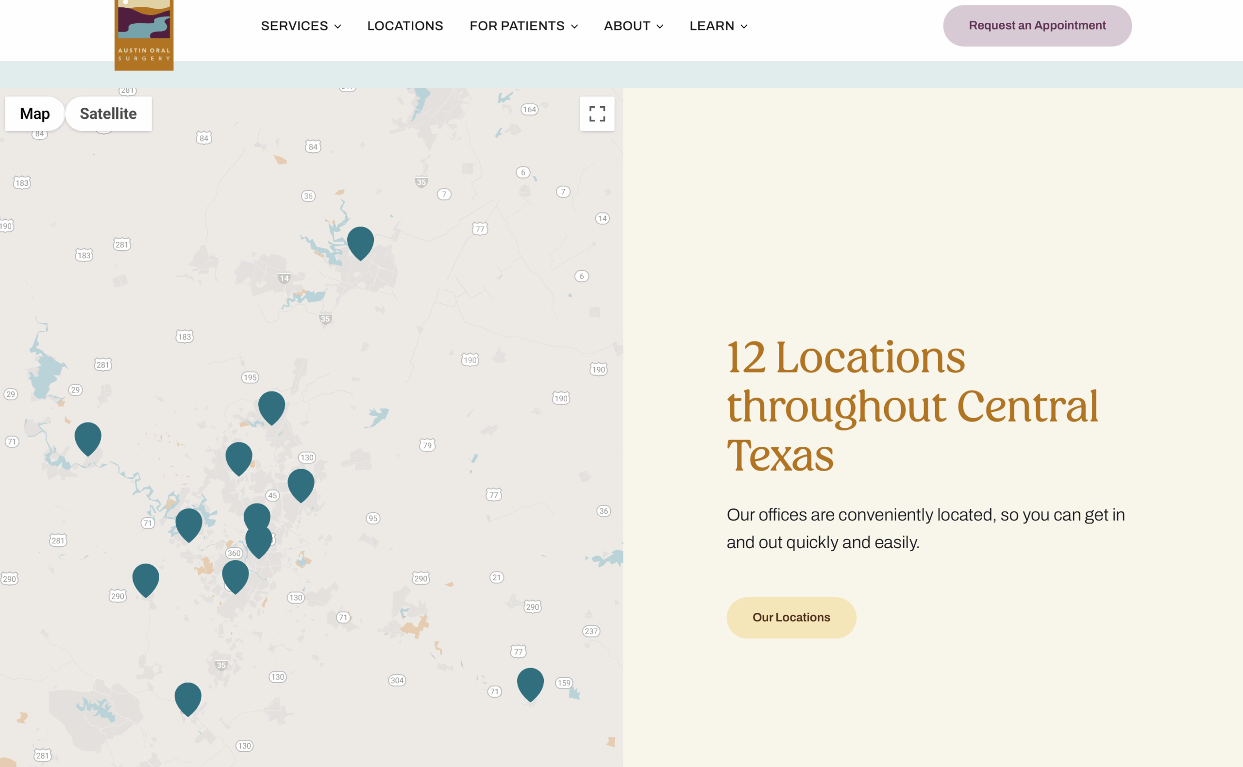Go to the Locations page
Screen dimensions: 1243x767
click(x=405, y=26)
